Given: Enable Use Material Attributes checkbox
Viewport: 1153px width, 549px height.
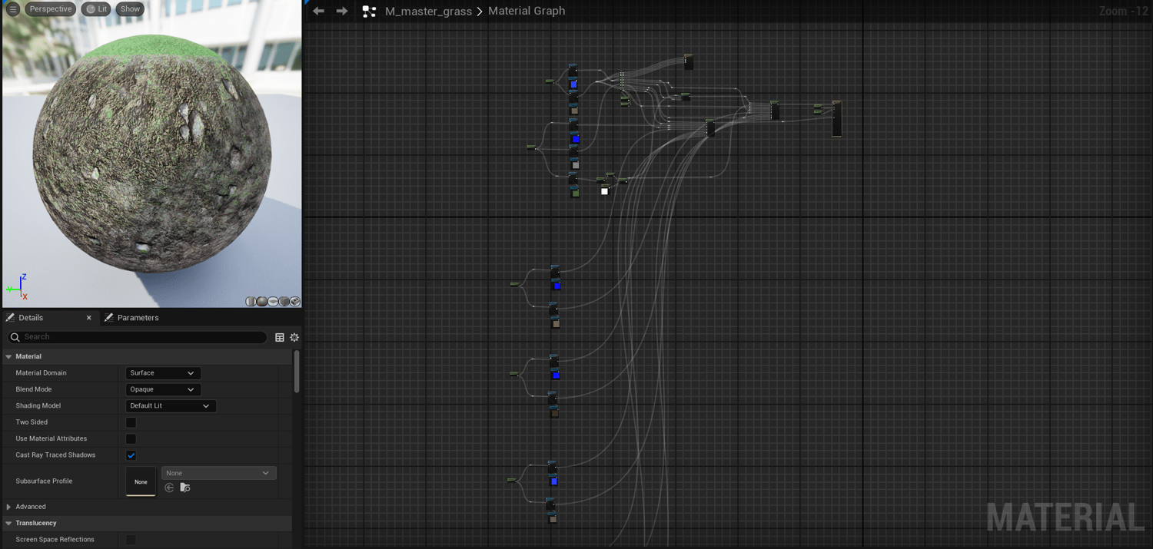Looking at the screenshot, I should pyautogui.click(x=131, y=438).
